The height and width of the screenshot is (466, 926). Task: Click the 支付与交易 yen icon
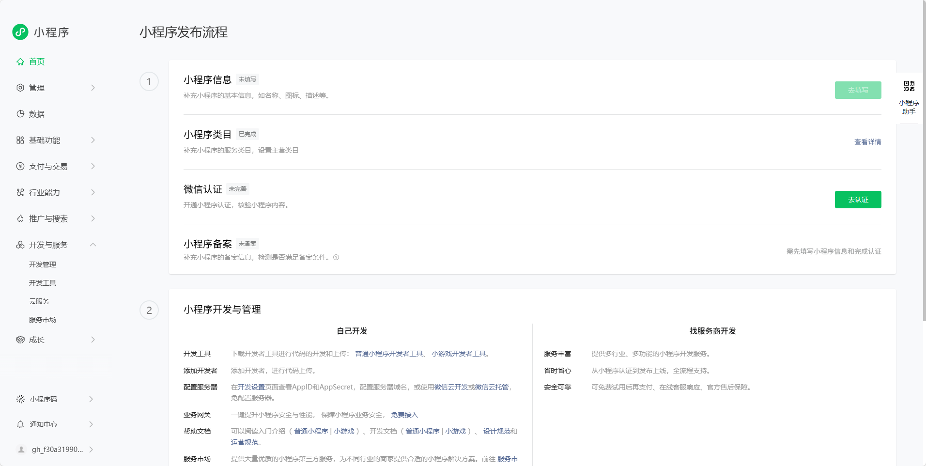tap(20, 166)
